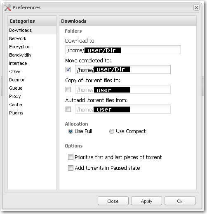
Task: Open the Queue settings category
Action: (x=32, y=88)
